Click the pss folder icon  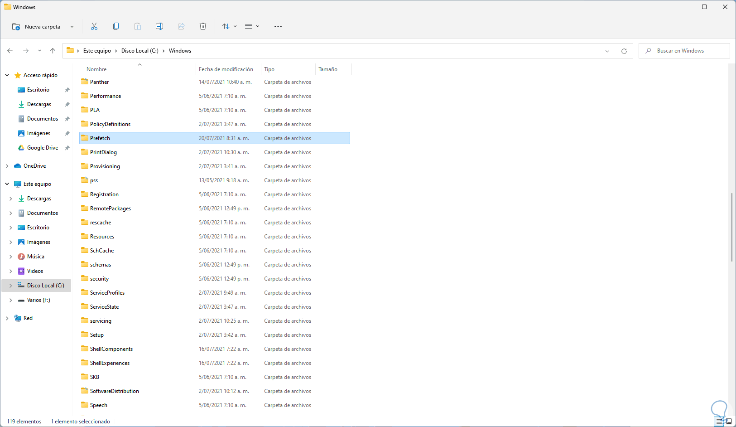(85, 180)
